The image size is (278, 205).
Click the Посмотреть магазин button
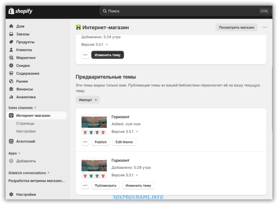[x=236, y=27]
